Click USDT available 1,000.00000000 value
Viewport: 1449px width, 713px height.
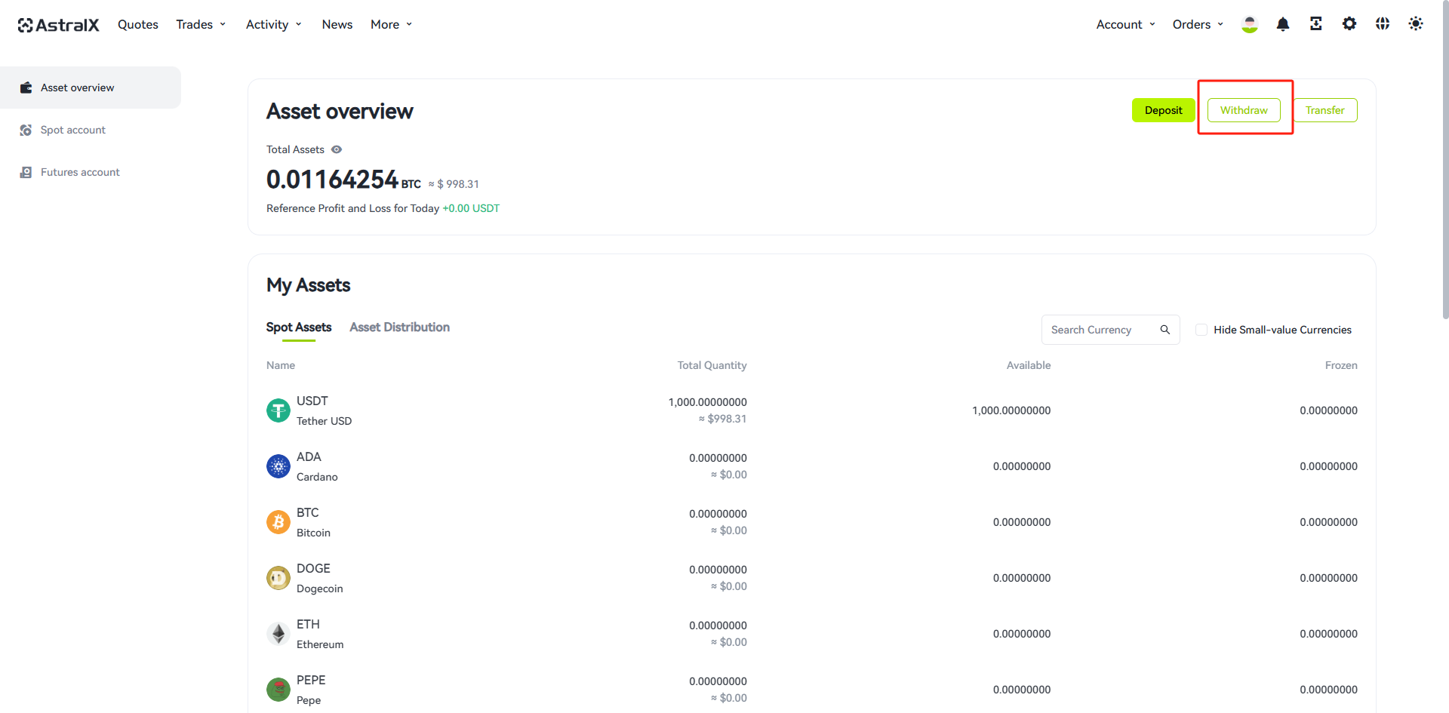pyautogui.click(x=1011, y=410)
